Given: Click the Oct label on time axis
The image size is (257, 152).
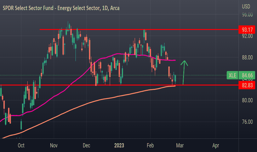Looking at the screenshot, I should point(21,145).
